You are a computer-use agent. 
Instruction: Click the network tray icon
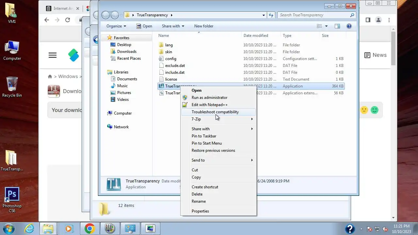377,229
